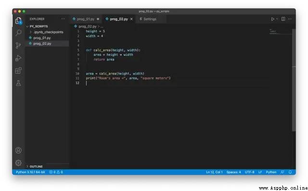Open the Testing flask icon
308x191 pixels.
click(x=18, y=83)
